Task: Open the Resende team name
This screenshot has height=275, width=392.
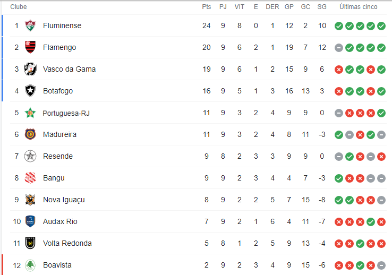Action: pyautogui.click(x=58, y=156)
